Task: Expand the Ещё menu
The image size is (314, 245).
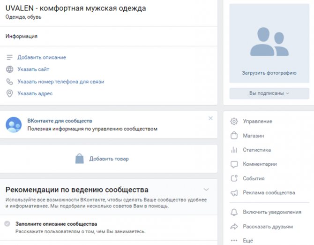Action: click(x=248, y=240)
